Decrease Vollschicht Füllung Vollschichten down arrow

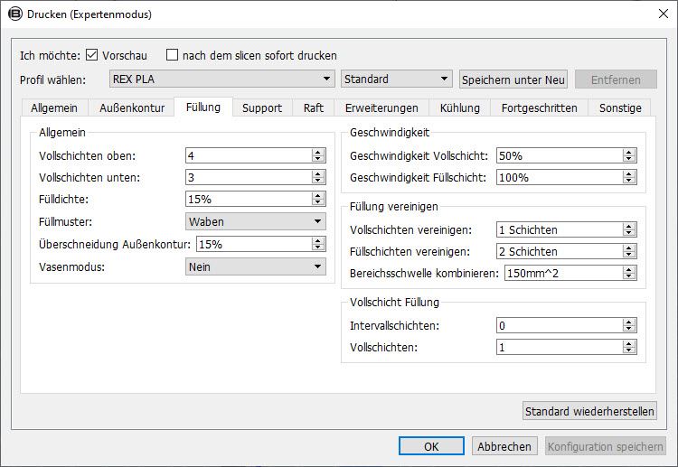(629, 350)
